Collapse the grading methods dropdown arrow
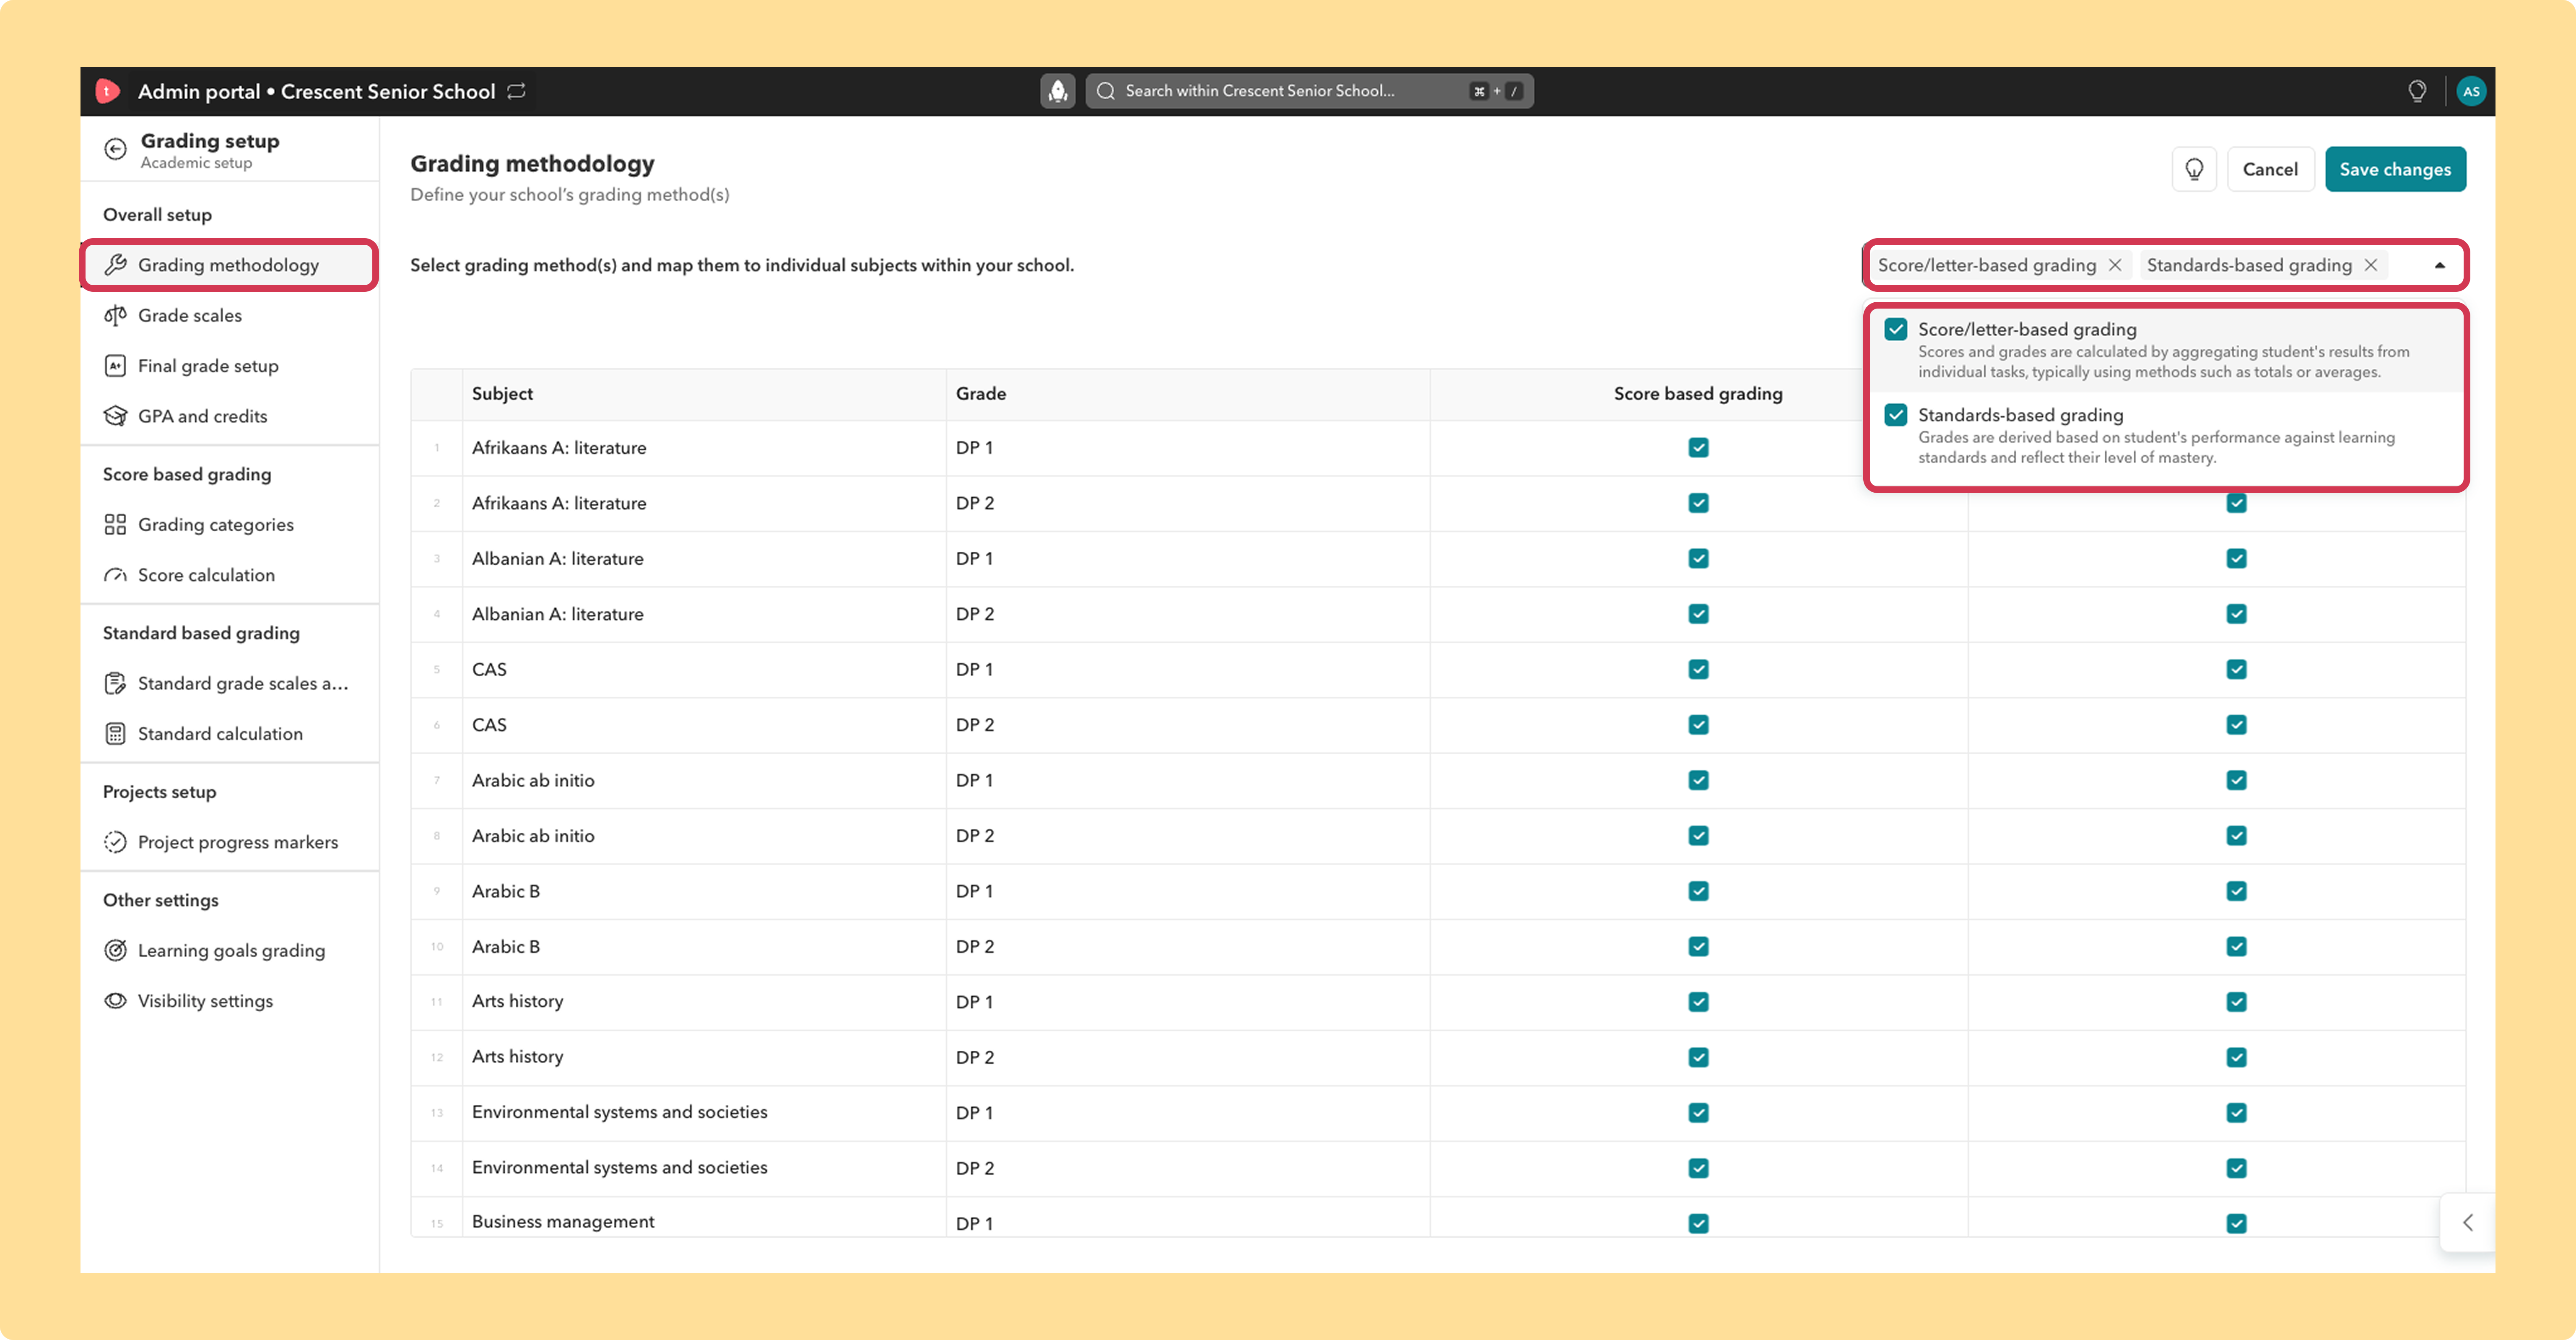The height and width of the screenshot is (1340, 2576). coord(2440,265)
